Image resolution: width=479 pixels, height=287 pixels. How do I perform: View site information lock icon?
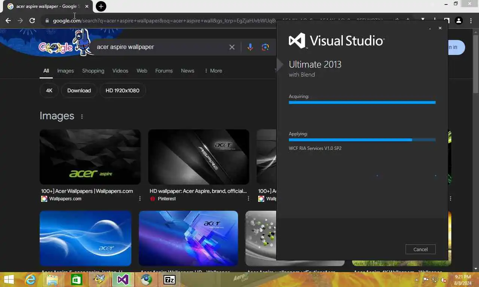point(47,21)
